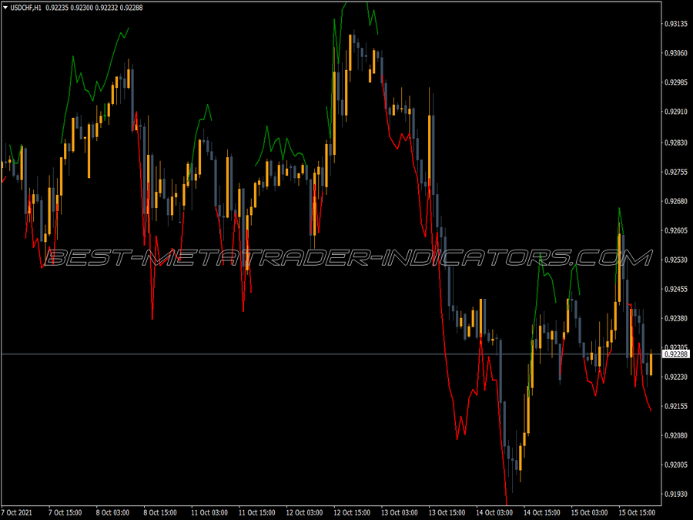The image size is (693, 520).
Task: Click the 0.92910 price scale label
Action: [x=676, y=112]
